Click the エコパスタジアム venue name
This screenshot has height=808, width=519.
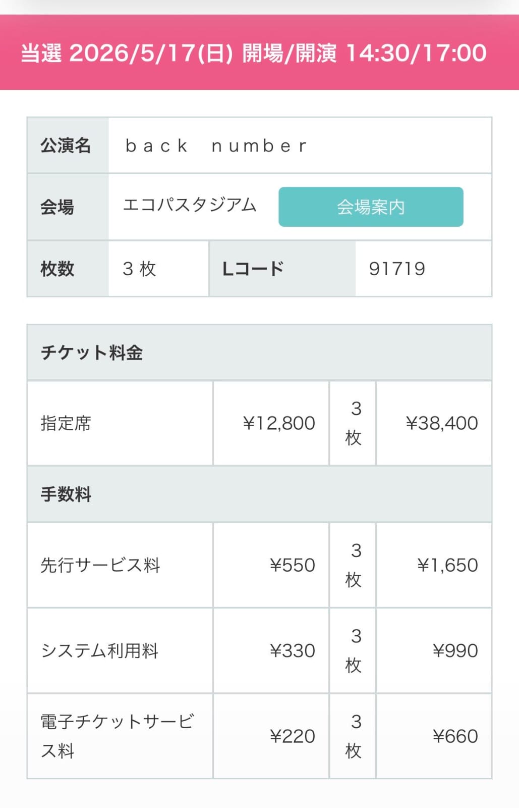[190, 206]
